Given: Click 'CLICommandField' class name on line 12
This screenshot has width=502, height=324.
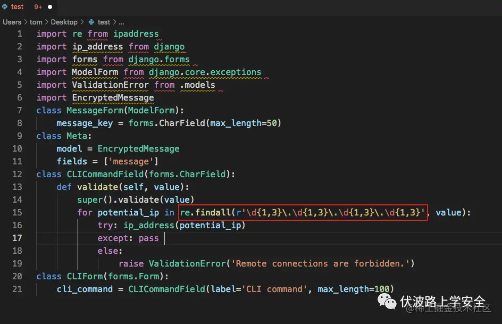Looking at the screenshot, I should 105,174.
